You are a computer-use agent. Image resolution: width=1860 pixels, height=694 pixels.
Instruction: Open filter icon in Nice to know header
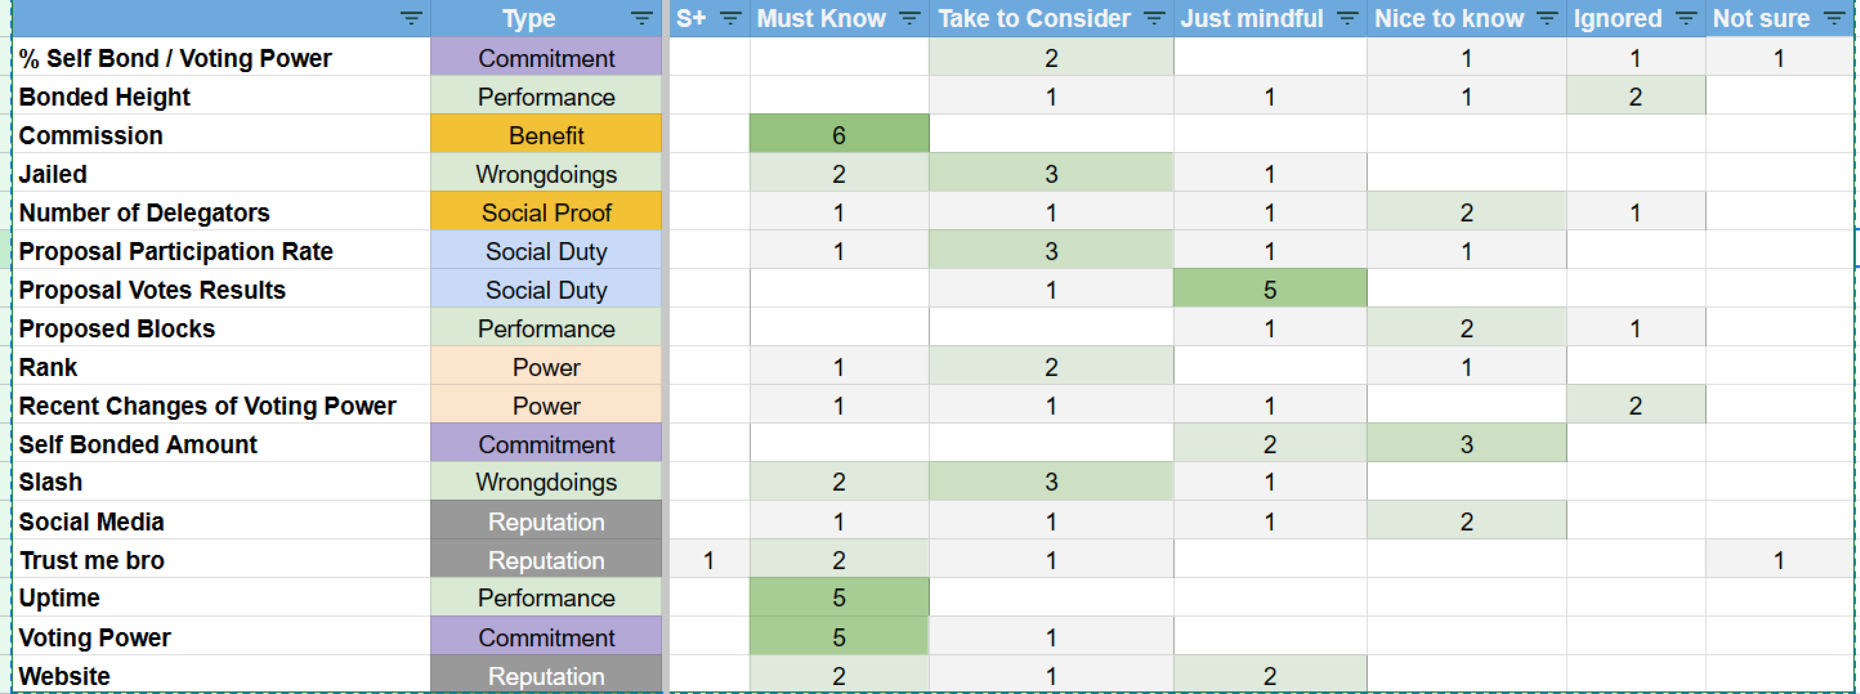[1547, 18]
